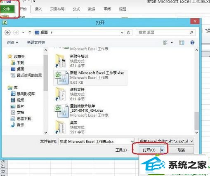Click navigation pane scroll down arrow

(46, 133)
